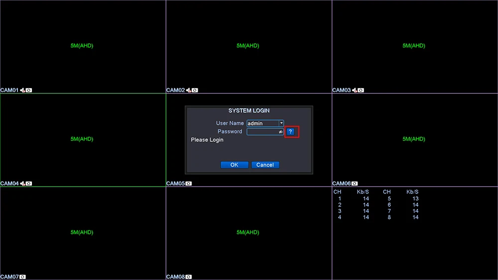Select the CAM01 channel label
The height and width of the screenshot is (280, 498).
(x=9, y=91)
